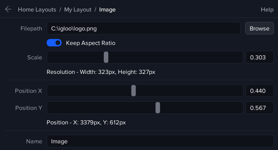
Task: Click far left end of Position X track
Action: click(x=49, y=91)
